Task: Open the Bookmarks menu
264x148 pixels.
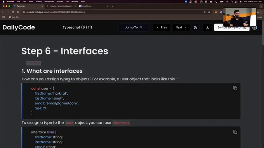Action: 49,2
